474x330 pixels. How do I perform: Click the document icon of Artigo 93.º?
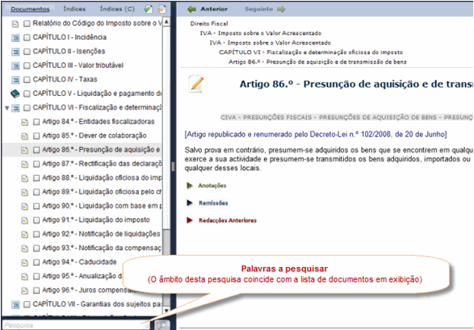[24, 249]
